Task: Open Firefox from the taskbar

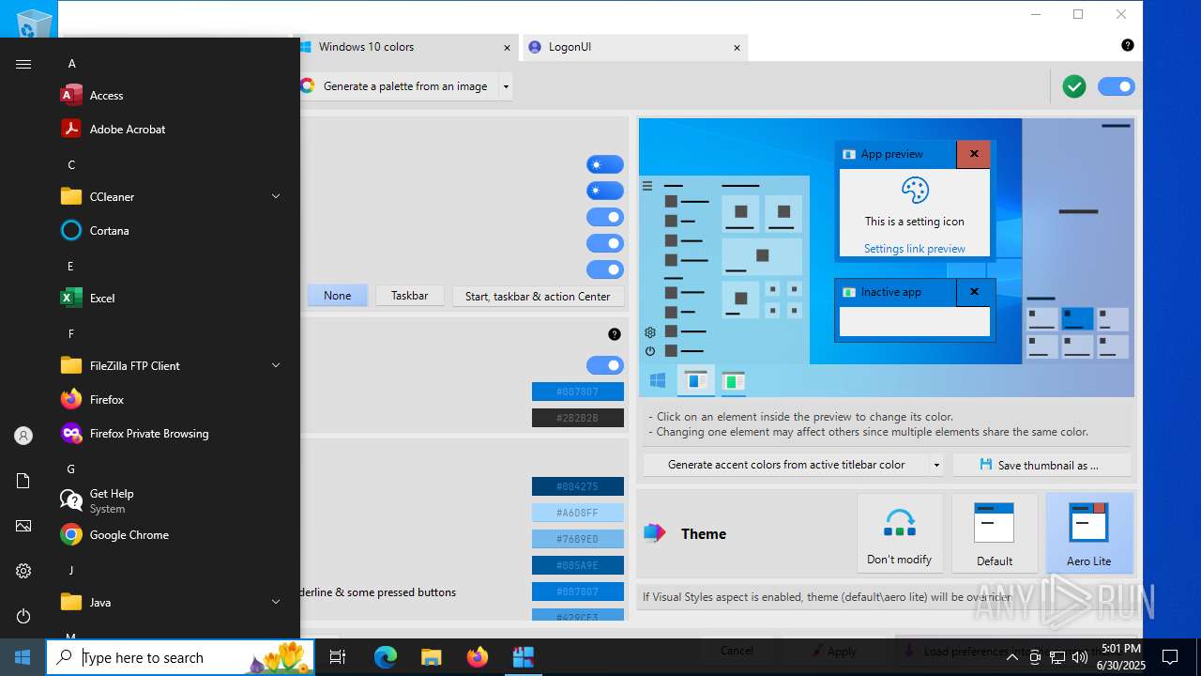Action: [x=477, y=657]
